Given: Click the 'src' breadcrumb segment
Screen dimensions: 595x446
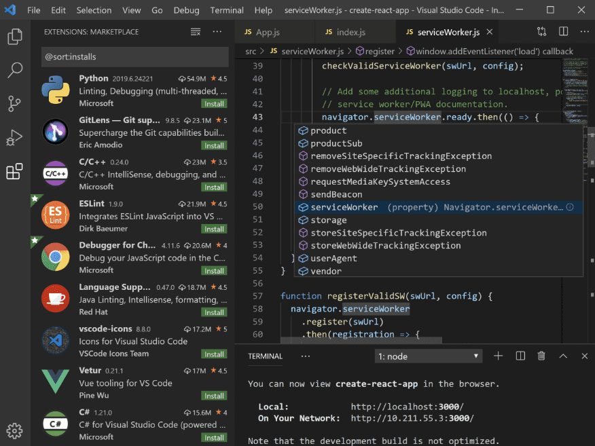Looking at the screenshot, I should point(251,51).
